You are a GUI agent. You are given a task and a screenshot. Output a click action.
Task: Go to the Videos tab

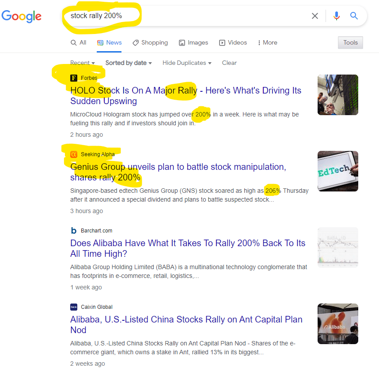233,43
